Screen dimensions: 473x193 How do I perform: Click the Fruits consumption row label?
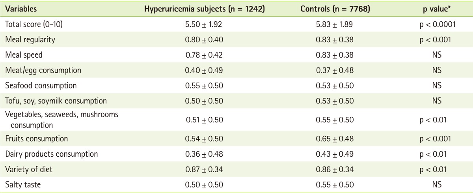36,139
